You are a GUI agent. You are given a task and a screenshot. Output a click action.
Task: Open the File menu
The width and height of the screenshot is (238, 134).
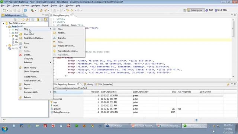[3, 6]
